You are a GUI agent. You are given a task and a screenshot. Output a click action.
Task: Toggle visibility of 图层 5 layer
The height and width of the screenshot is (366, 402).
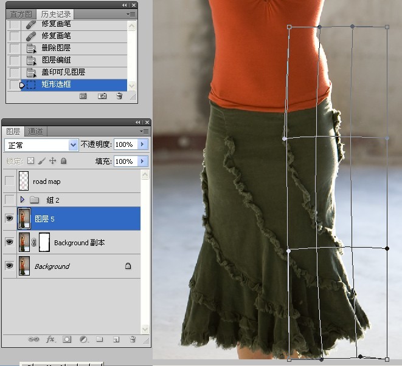click(10, 219)
